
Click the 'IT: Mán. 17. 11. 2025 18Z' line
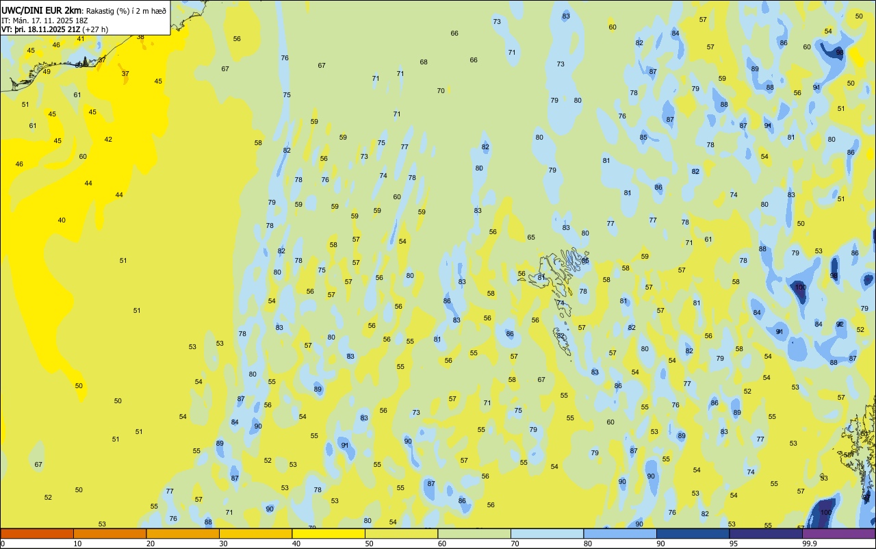tap(46, 21)
